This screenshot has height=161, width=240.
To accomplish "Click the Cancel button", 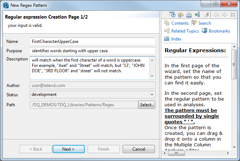I will pyautogui.click(x=138, y=149).
